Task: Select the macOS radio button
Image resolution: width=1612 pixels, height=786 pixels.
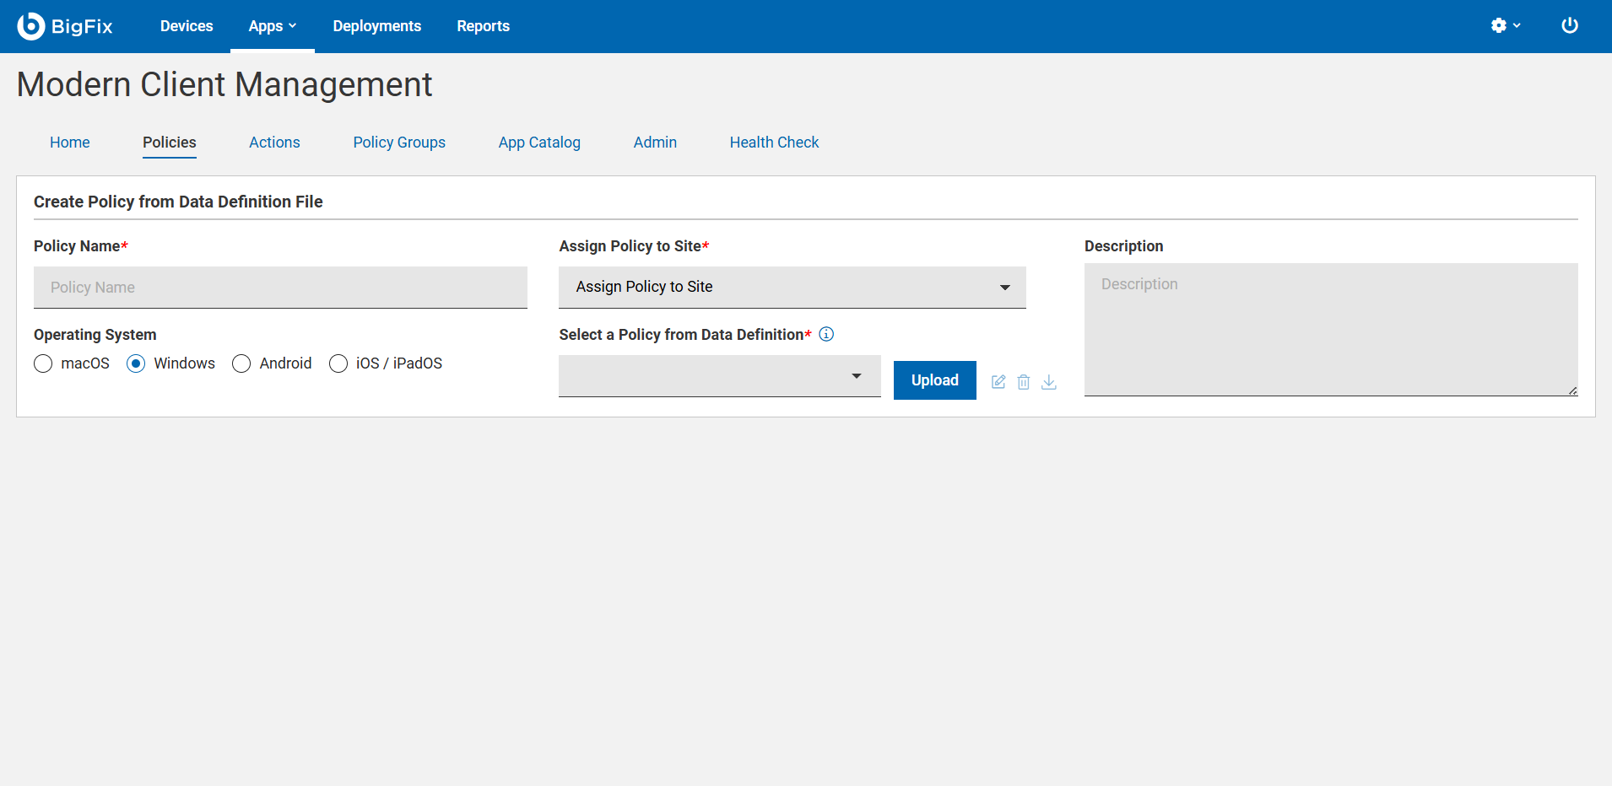Action: point(43,363)
